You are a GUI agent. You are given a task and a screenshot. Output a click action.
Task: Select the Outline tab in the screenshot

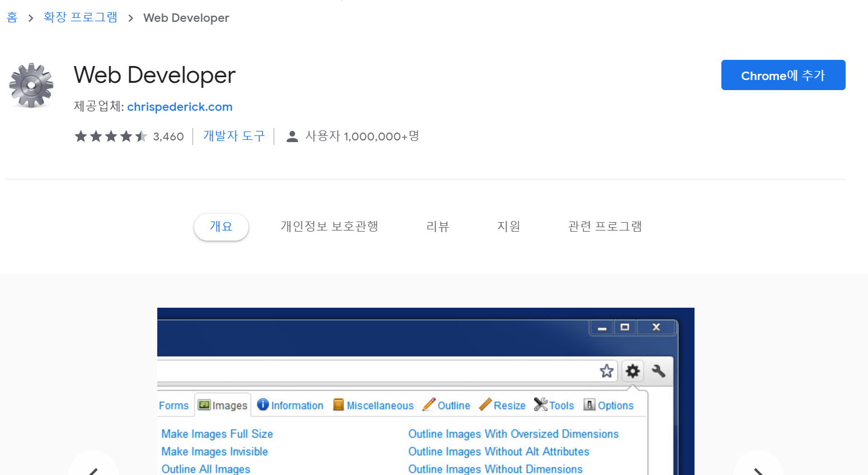click(x=447, y=405)
